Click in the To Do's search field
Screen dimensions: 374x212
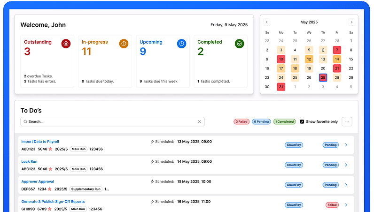pyautogui.click(x=113, y=122)
